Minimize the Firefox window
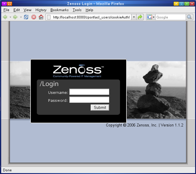The height and width of the screenshot is (174, 196). tap(181, 4)
